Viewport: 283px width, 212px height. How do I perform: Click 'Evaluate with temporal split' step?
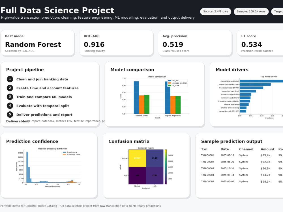click(43, 106)
